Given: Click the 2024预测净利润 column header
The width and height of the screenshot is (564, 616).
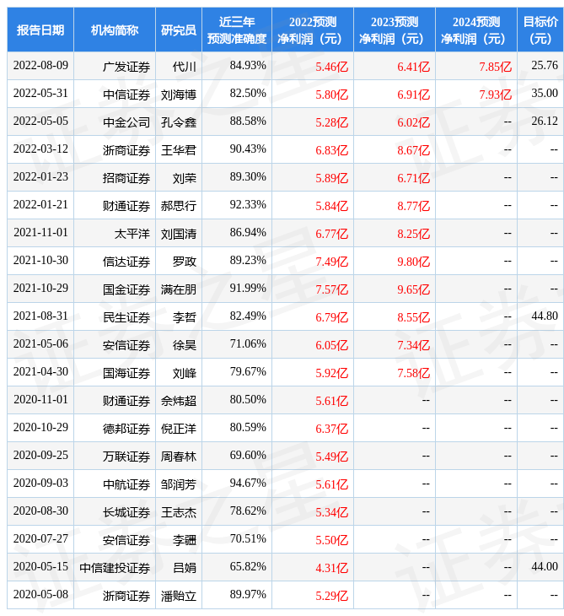Looking at the screenshot, I should point(476,30).
